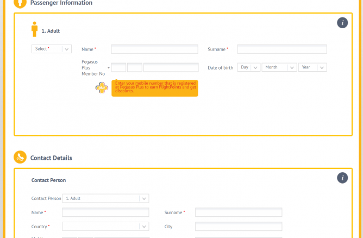363x238 pixels.
Task: Click the Contact Person info icon
Action: (x=342, y=178)
